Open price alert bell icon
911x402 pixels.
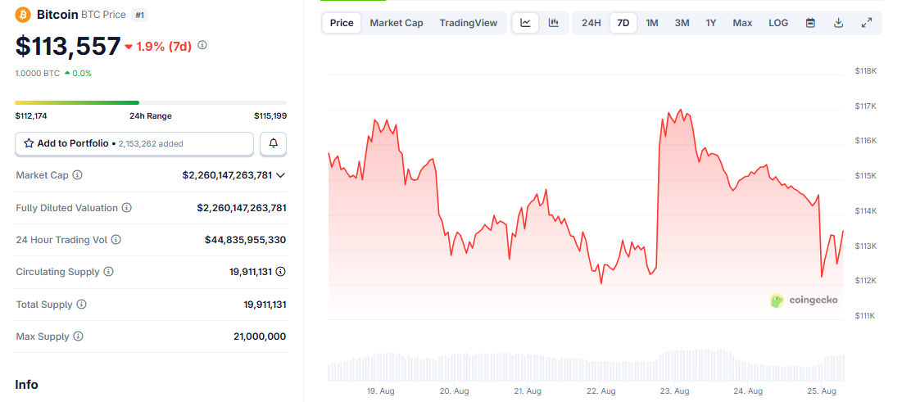273,143
